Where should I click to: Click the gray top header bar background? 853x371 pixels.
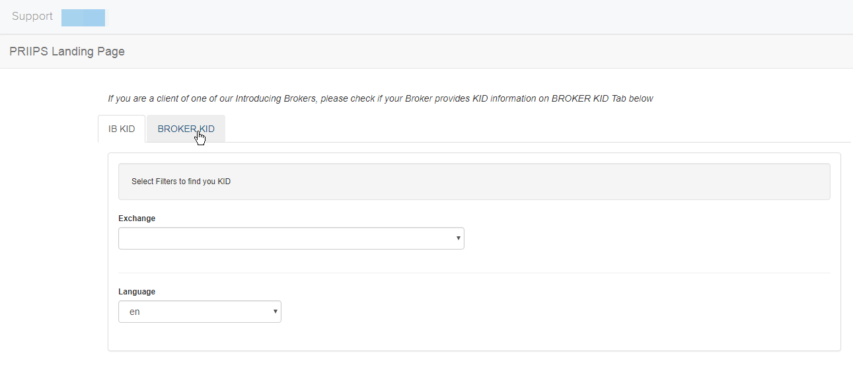463,17
